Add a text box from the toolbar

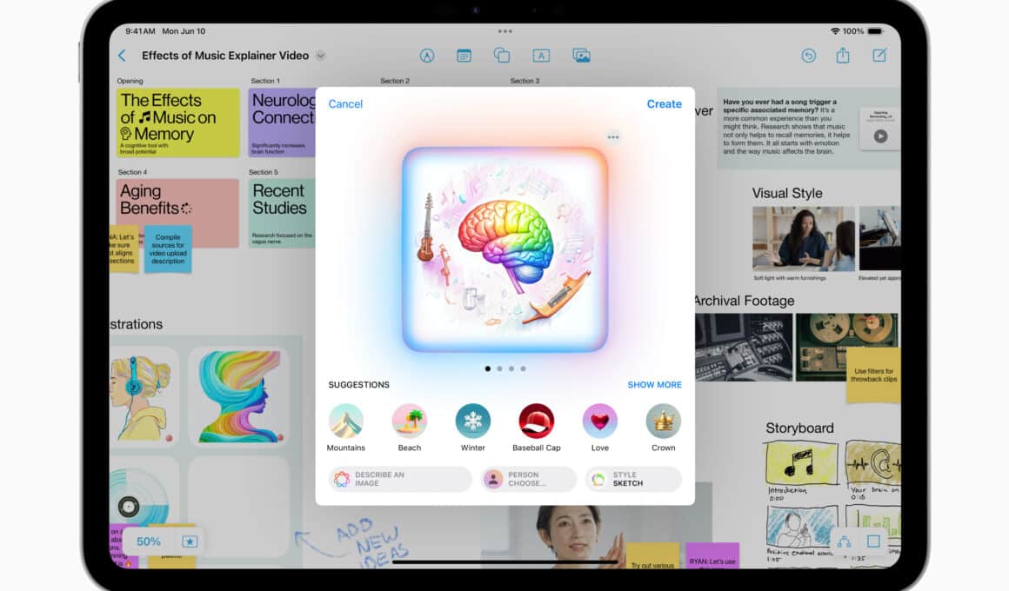[x=541, y=56]
